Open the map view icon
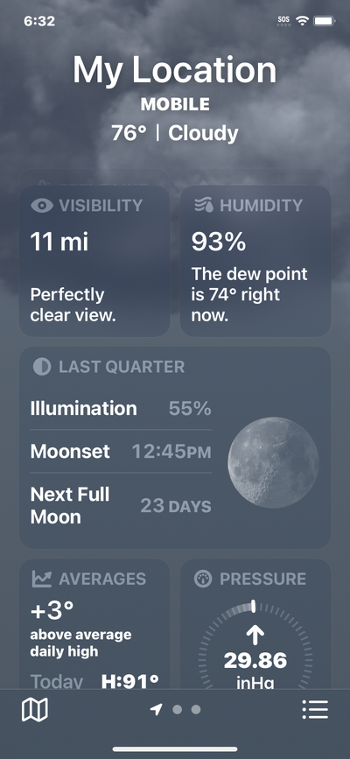 coord(35,710)
